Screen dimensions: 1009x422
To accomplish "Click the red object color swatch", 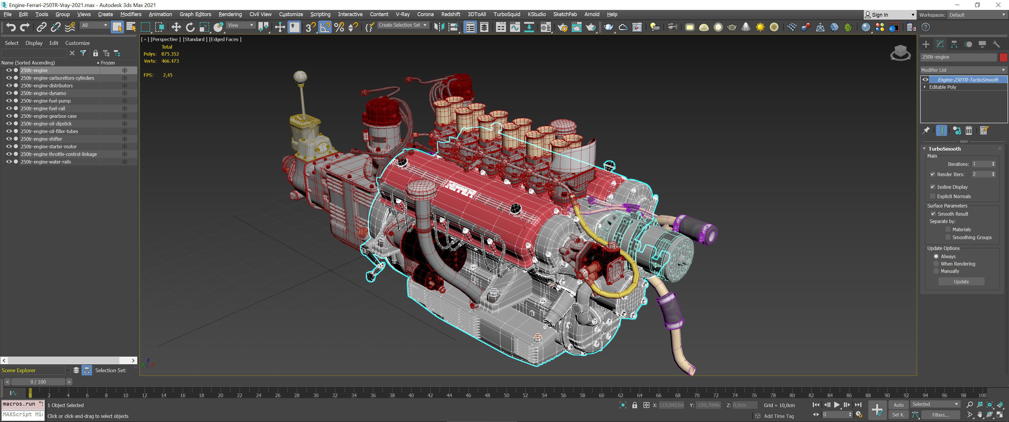I will [1003, 57].
